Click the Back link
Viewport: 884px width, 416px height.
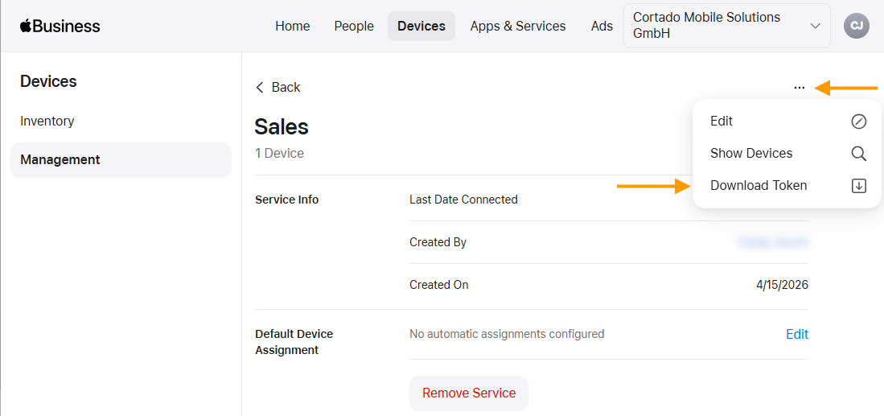tap(278, 88)
